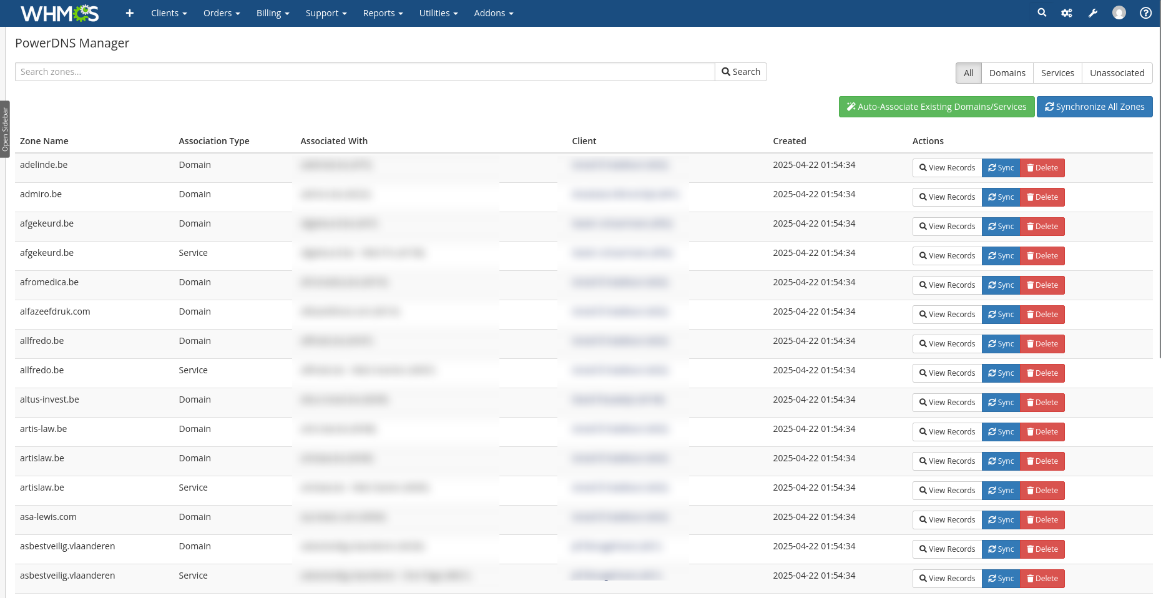Sync the asa-lewis.com zone
The image size is (1161, 598).
point(1001,520)
